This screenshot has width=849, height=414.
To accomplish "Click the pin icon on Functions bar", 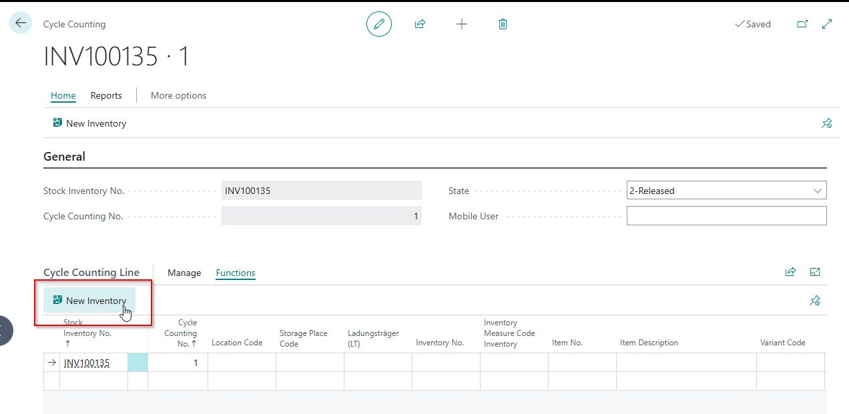I will point(814,301).
